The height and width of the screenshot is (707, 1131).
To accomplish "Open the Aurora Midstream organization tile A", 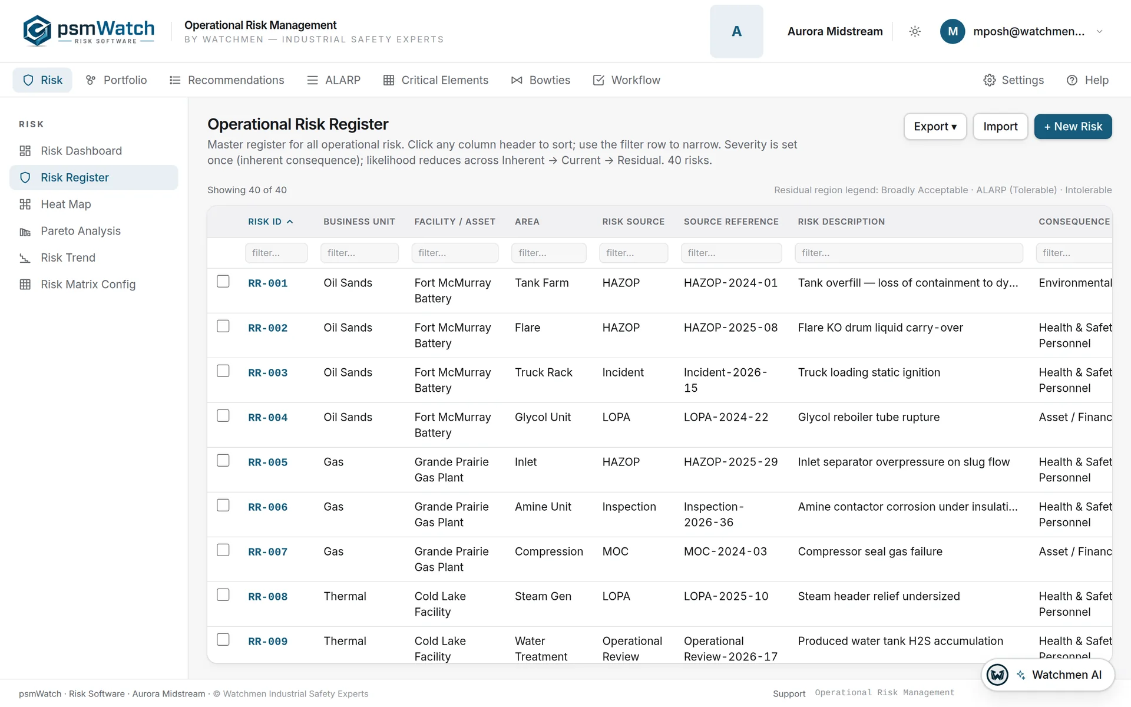I will click(736, 31).
